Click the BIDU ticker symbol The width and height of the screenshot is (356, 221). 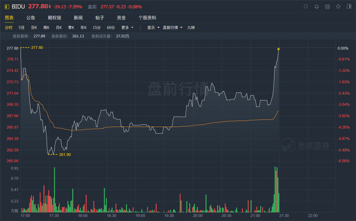(x=18, y=7)
